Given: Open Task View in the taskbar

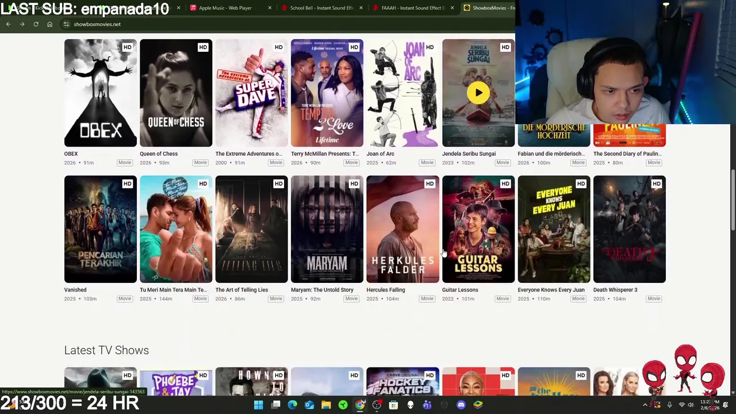Looking at the screenshot, I should pyautogui.click(x=275, y=405).
